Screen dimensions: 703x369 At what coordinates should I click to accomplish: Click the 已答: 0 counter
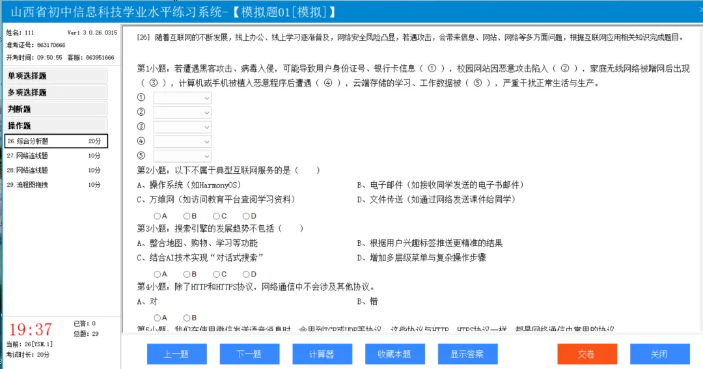point(85,323)
